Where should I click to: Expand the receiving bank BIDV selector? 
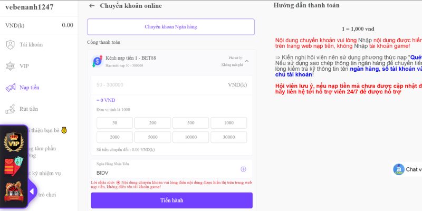point(243,169)
